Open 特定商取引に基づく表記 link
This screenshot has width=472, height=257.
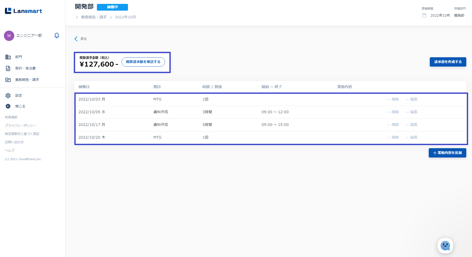coord(22,134)
